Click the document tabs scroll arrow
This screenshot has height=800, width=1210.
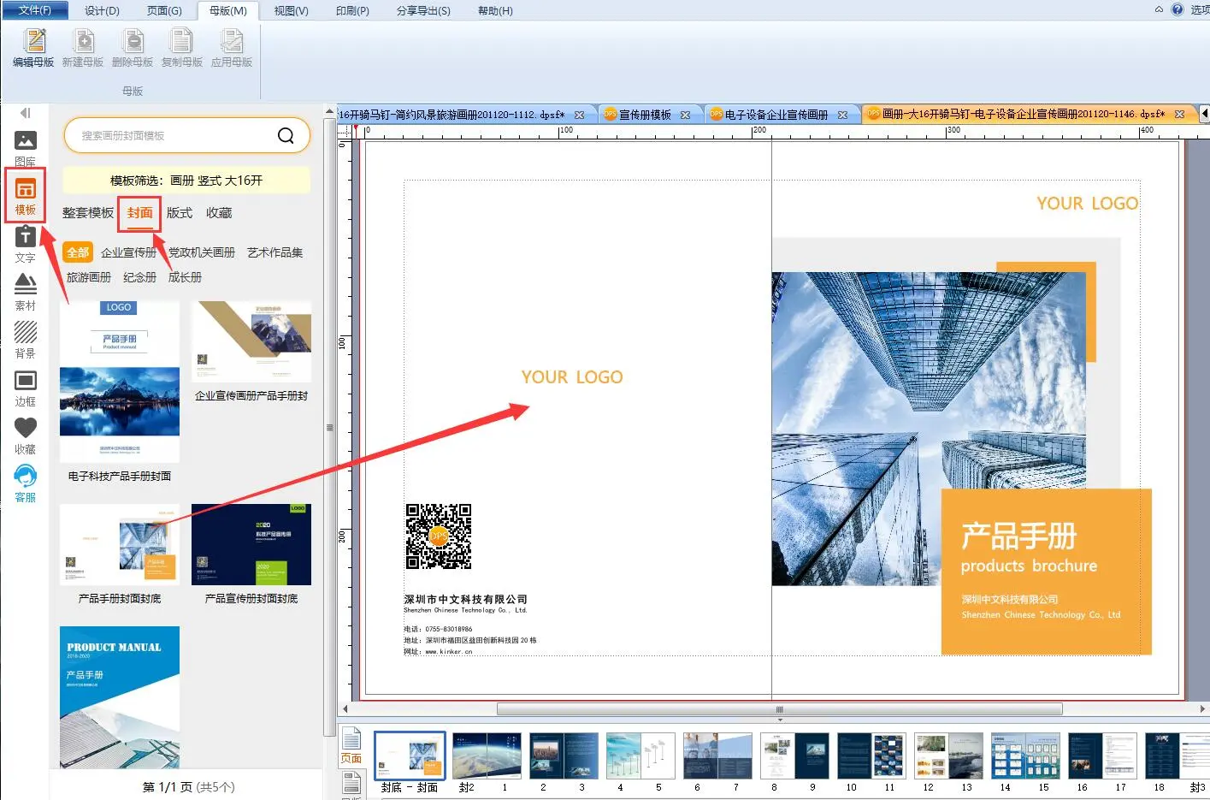[x=1205, y=113]
